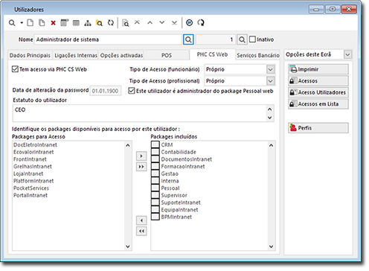Toggle the Gestao package checkbox

[x=155, y=173]
